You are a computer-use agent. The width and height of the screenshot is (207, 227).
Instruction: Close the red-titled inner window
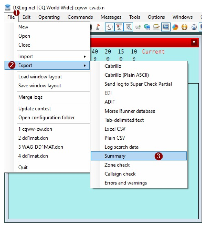pos(194,43)
